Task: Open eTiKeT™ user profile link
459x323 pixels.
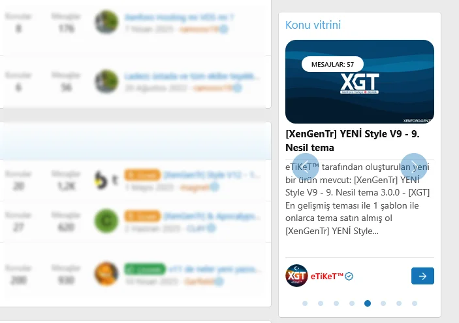Action: (x=326, y=276)
